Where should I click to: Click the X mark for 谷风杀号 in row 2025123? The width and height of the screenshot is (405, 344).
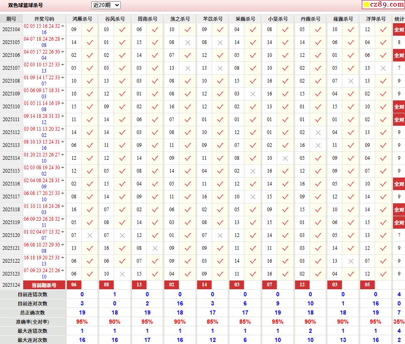click(x=122, y=274)
